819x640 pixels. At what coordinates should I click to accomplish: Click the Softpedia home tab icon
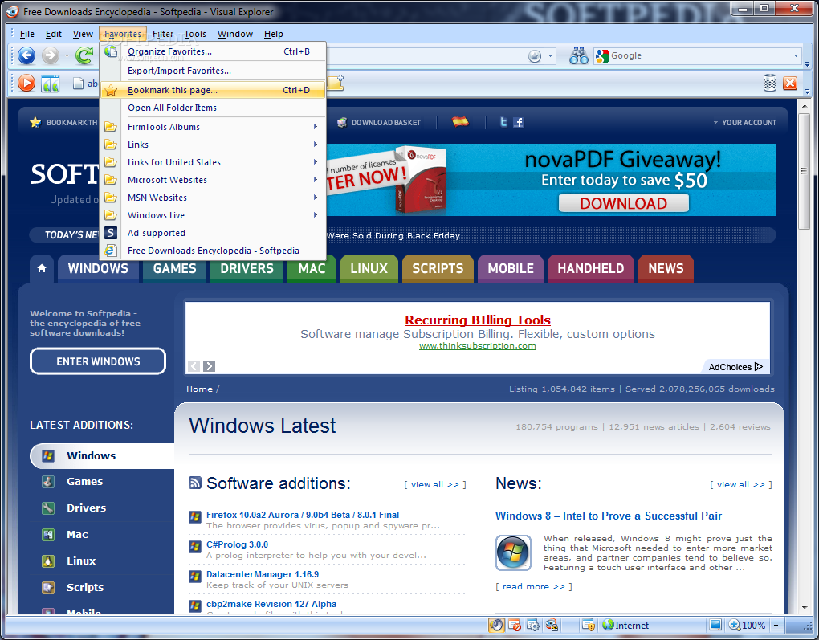click(x=42, y=268)
